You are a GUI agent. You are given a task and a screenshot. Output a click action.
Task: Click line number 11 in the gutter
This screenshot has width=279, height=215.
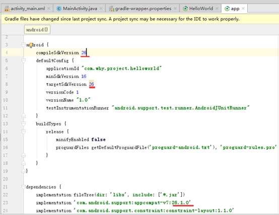tap(6, 108)
